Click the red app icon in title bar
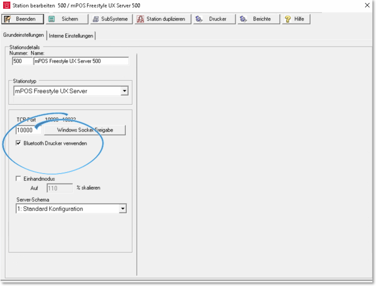Viewport: 376px width, 286px height. [x=7, y=5]
